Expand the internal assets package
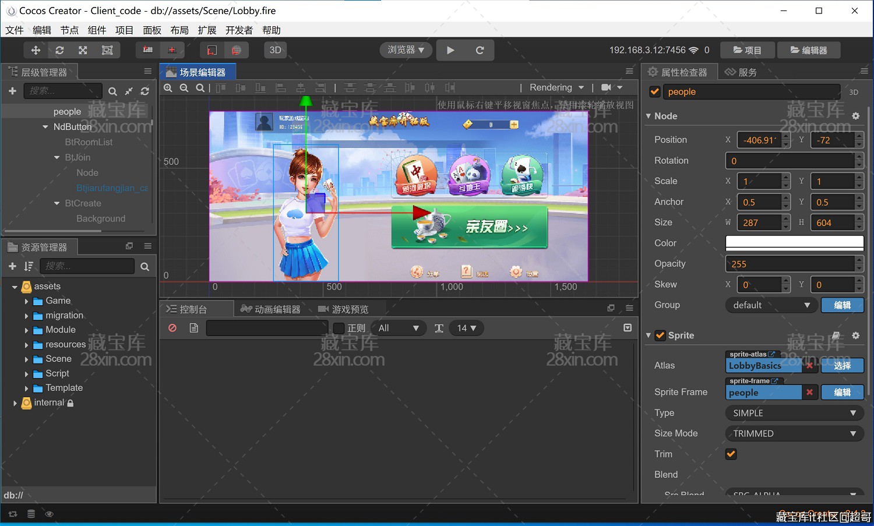The width and height of the screenshot is (874, 526). click(x=15, y=403)
